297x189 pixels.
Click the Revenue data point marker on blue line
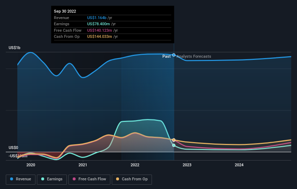[x=174, y=55]
